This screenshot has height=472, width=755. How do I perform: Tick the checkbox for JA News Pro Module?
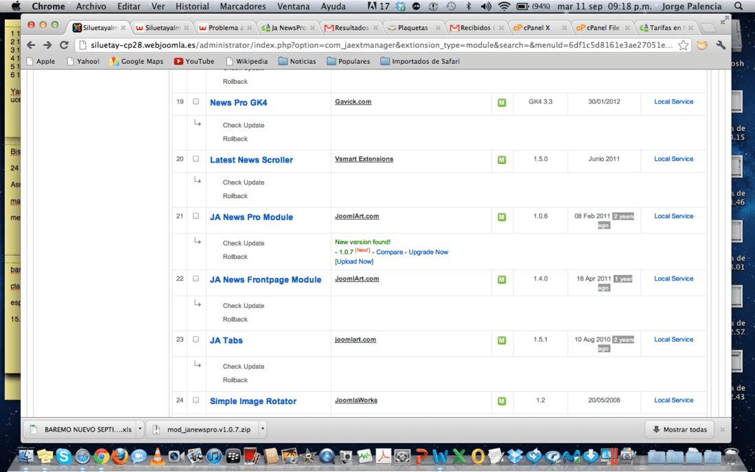click(x=196, y=216)
